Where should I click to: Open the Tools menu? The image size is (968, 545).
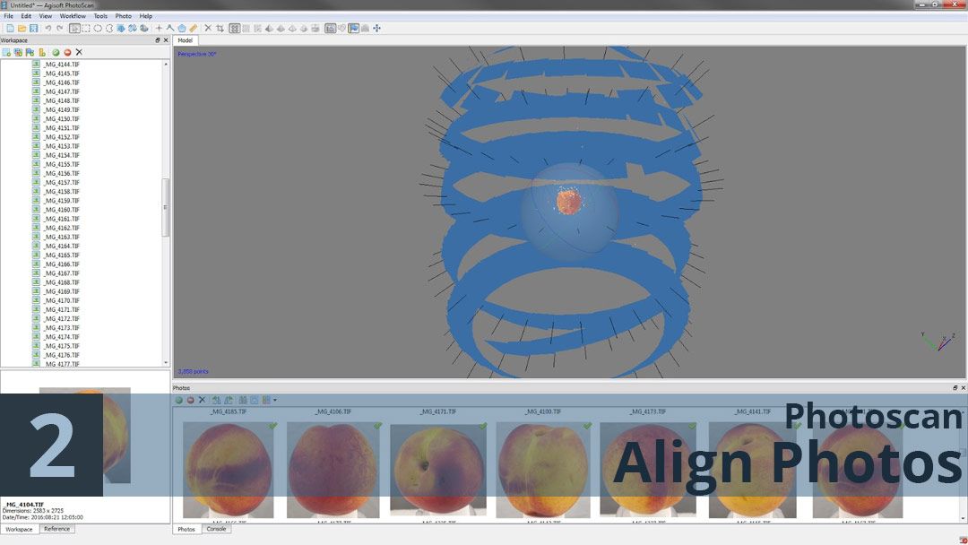click(100, 16)
